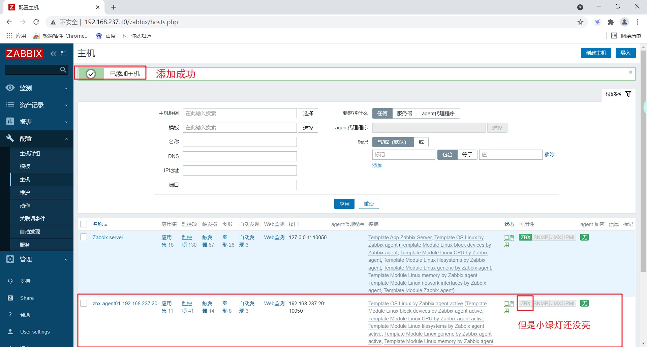The image size is (647, 347).
Task: Close the 已添加主机 success message
Action: (x=630, y=72)
